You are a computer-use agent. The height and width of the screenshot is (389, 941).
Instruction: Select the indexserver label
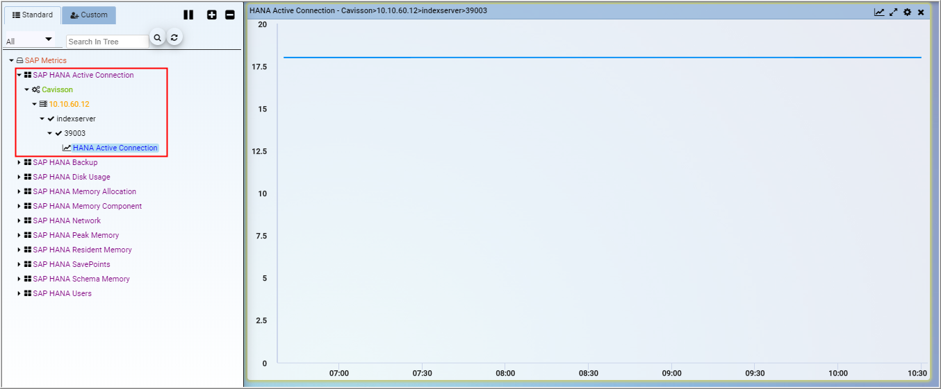[x=76, y=119]
